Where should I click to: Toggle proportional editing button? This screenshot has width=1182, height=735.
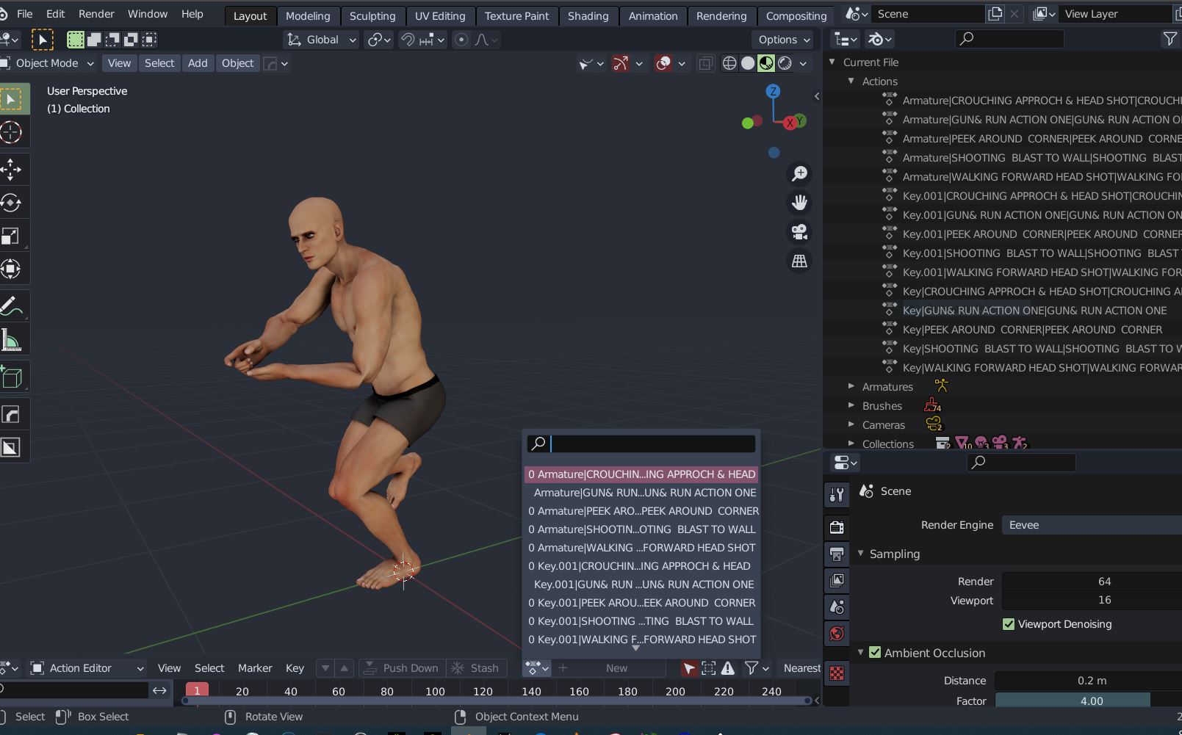pyautogui.click(x=461, y=40)
